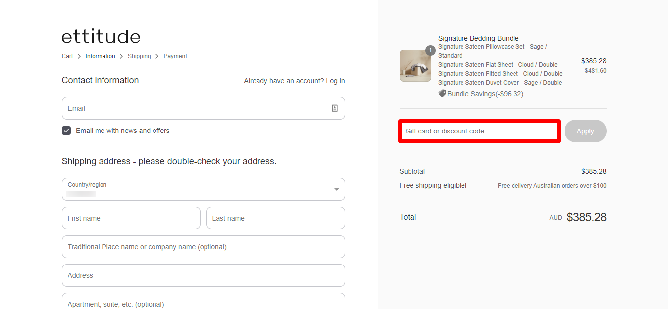Click the Address input field
Image resolution: width=668 pixels, height=309 pixels.
(x=203, y=275)
